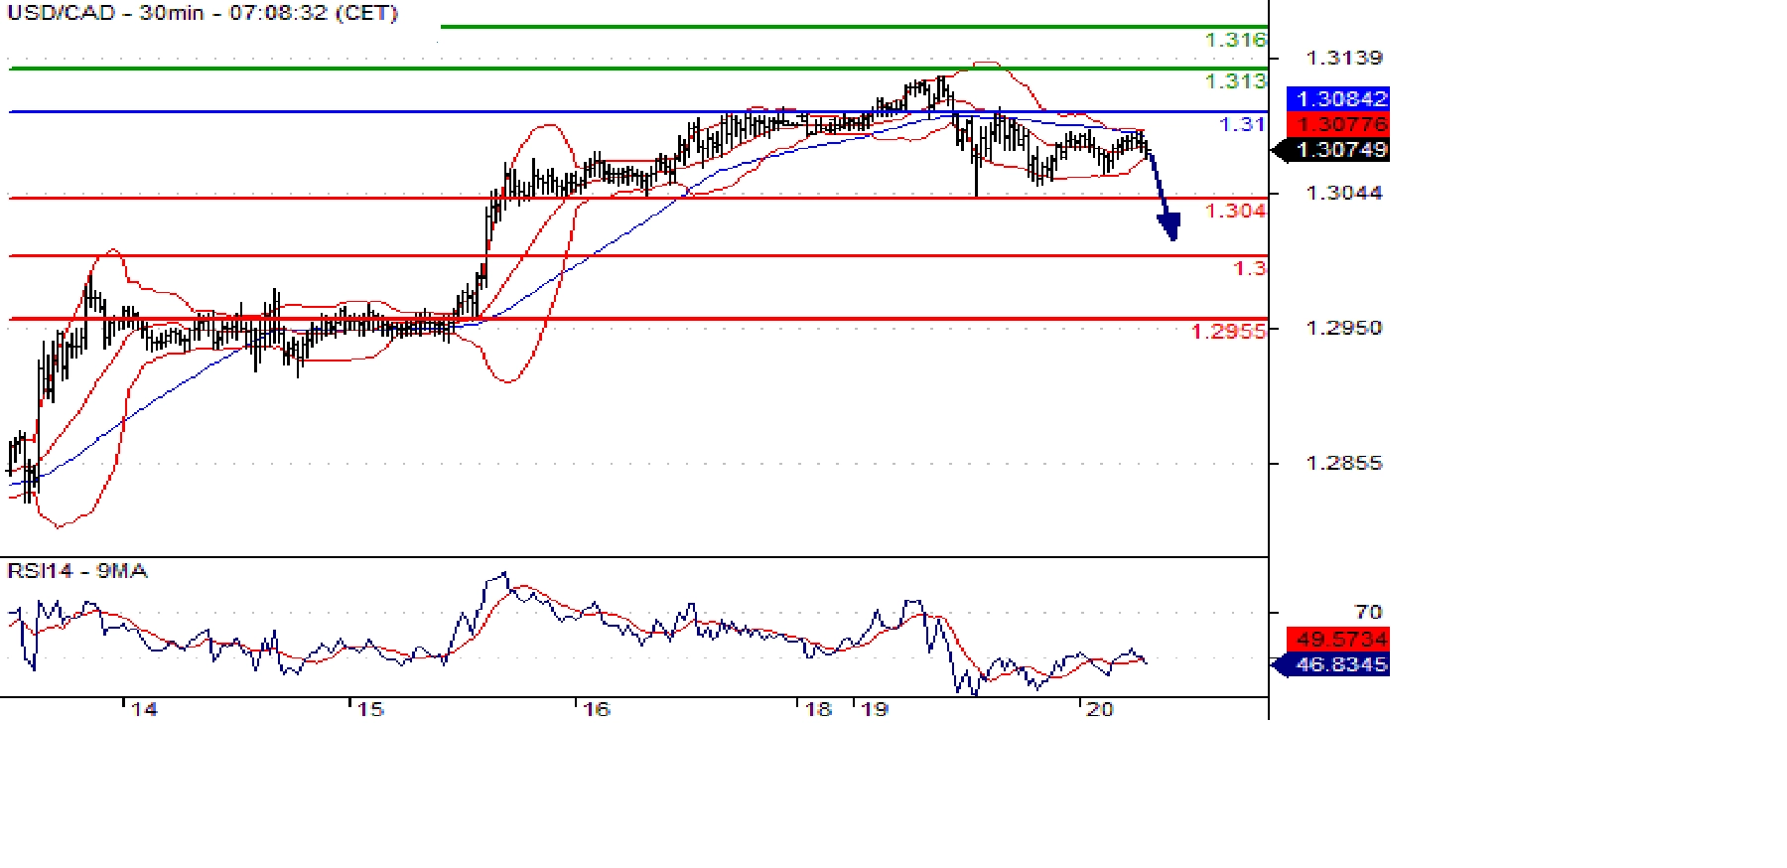Select the blue 1.30842 price tag
This screenshot has height=868, width=1787.
[x=1338, y=98]
